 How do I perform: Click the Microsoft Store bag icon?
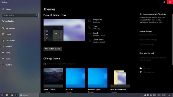tap(45, 64)
